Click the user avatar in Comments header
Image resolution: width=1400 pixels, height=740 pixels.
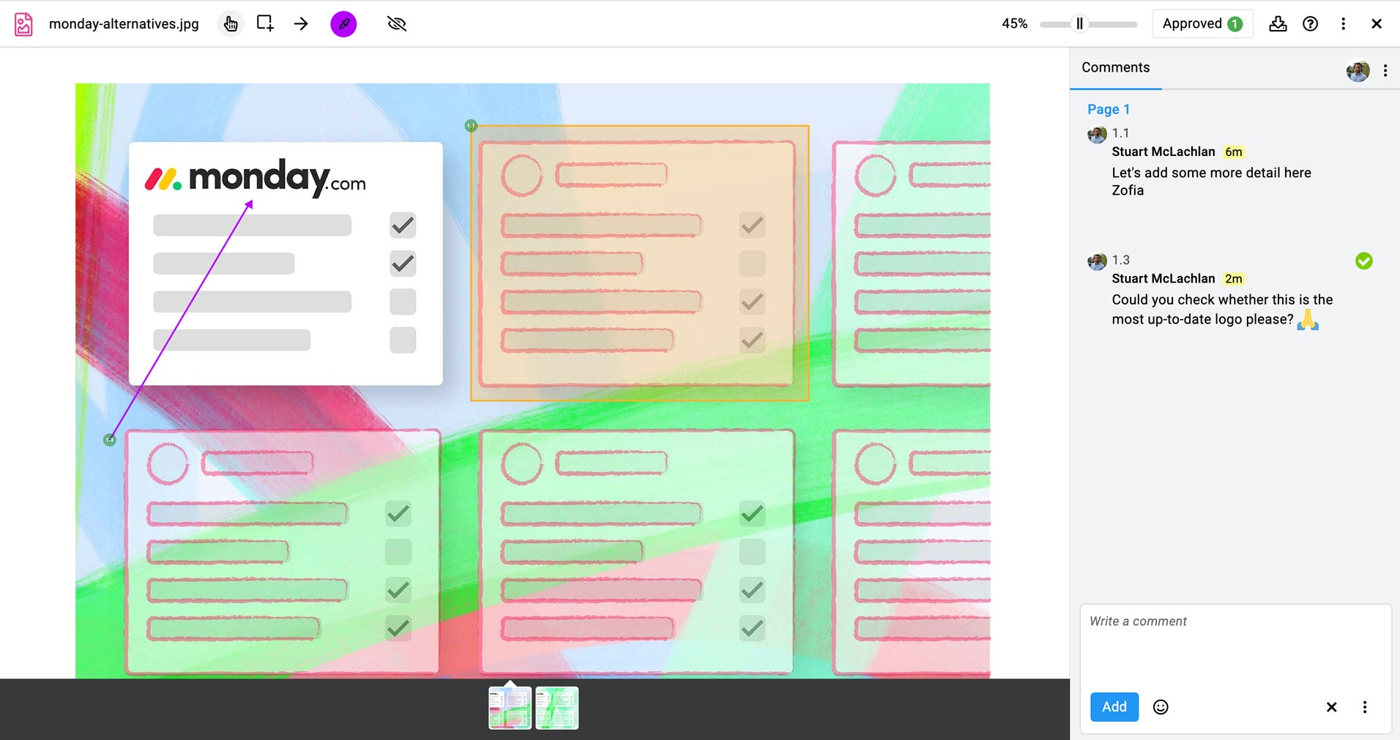click(1358, 71)
